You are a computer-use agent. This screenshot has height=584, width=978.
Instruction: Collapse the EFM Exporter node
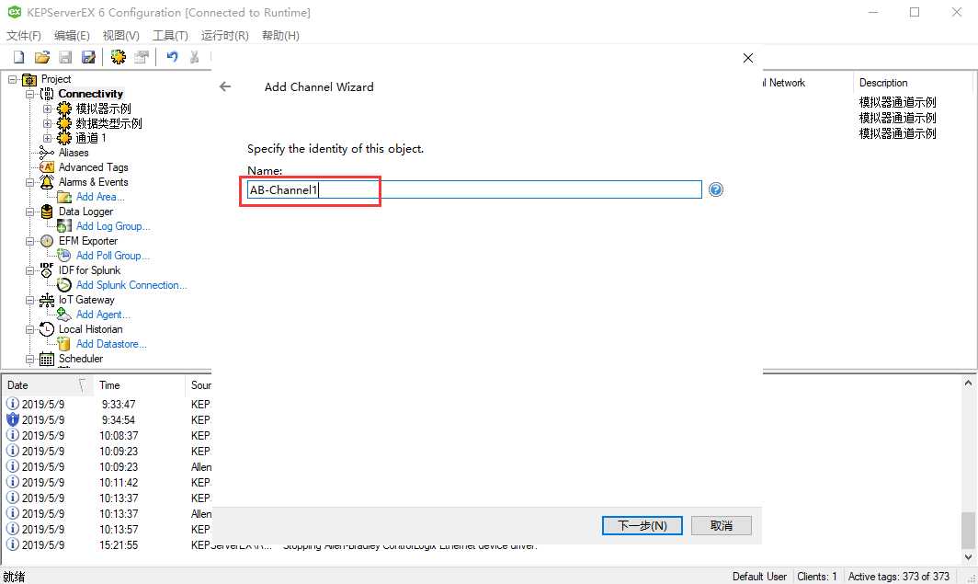click(29, 241)
